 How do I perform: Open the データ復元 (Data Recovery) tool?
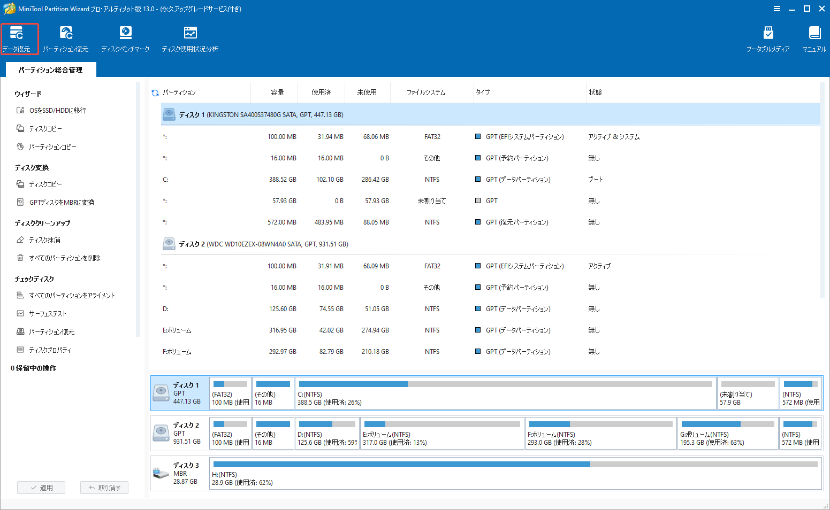pos(19,38)
